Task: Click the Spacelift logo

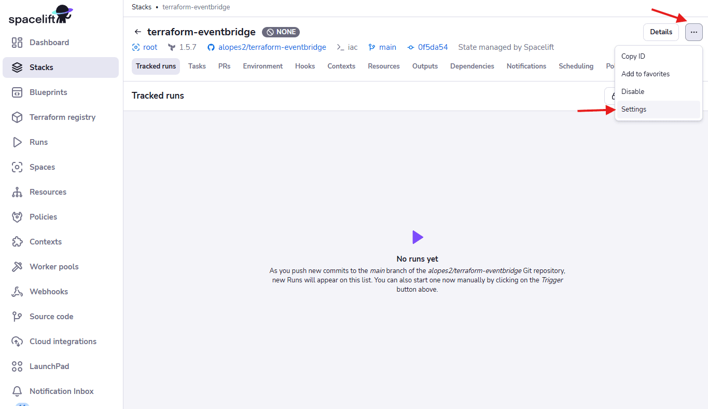Action: click(x=41, y=15)
